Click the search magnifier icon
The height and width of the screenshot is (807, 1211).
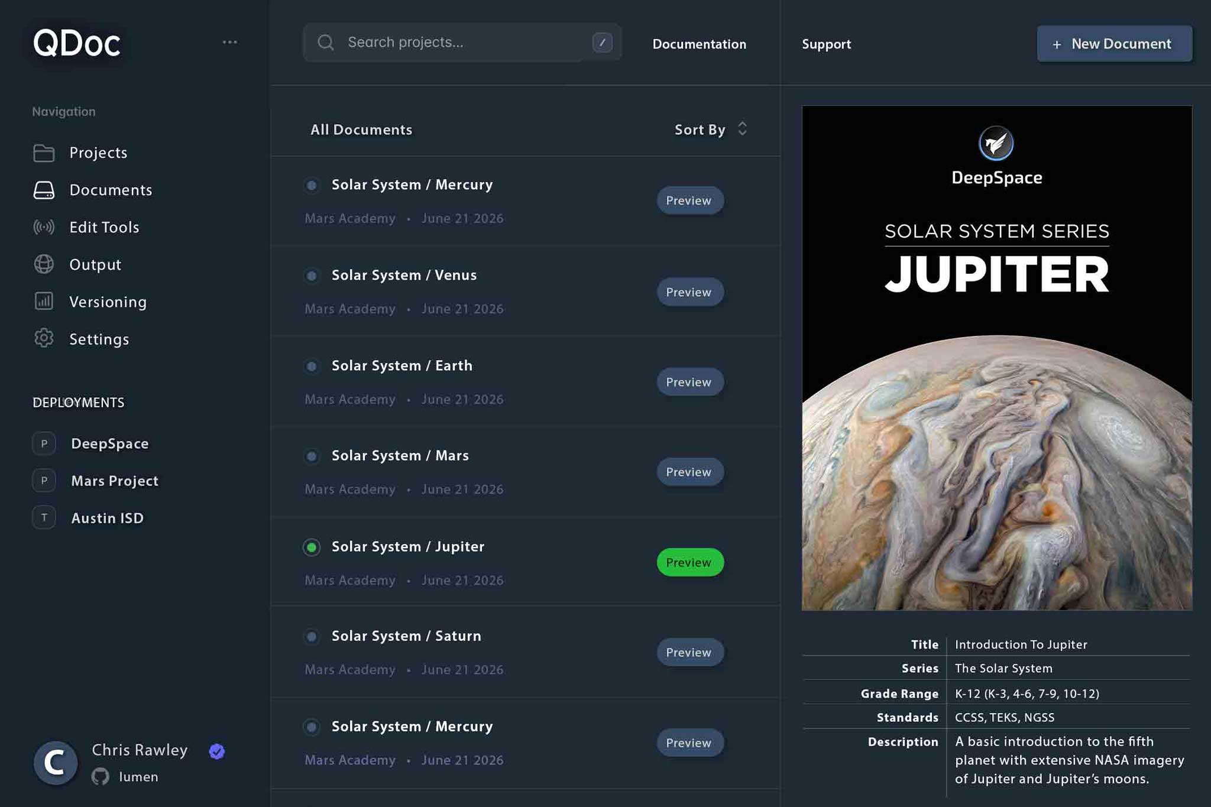[325, 43]
